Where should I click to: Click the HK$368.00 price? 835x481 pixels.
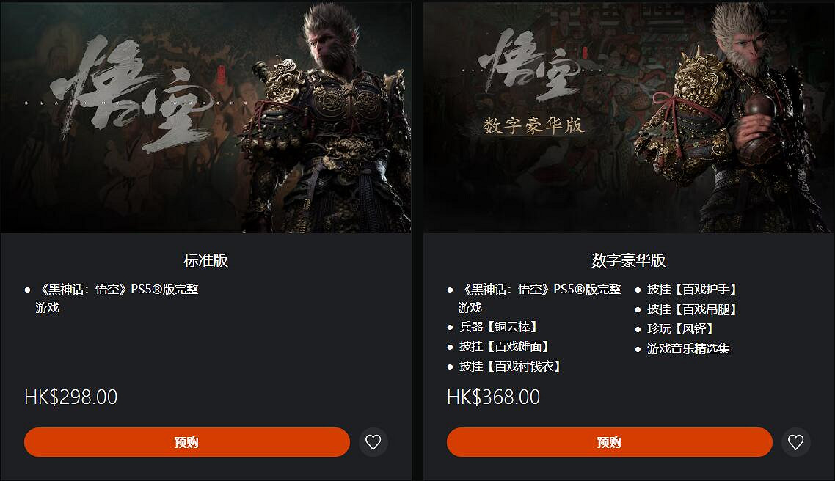coord(494,397)
